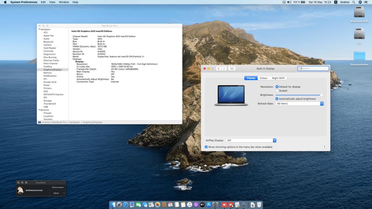Open the Documentation folder on desktop
This screenshot has width=372, height=209.
point(359,56)
